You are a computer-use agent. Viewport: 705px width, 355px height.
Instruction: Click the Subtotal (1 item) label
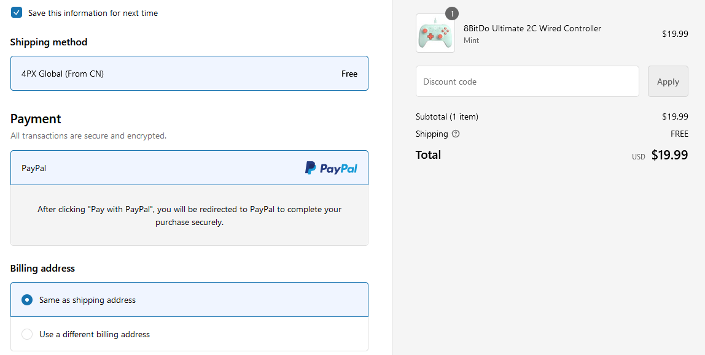[x=447, y=116]
